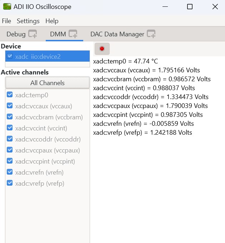Click the All Channels button
Image resolution: width=225 pixels, height=243 pixels.
pos(47,83)
